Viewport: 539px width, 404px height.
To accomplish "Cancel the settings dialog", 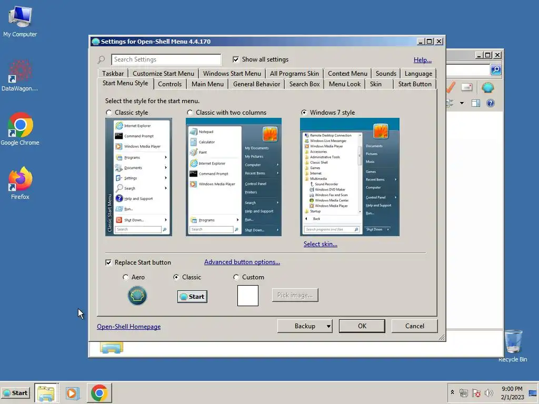I will tap(415, 326).
